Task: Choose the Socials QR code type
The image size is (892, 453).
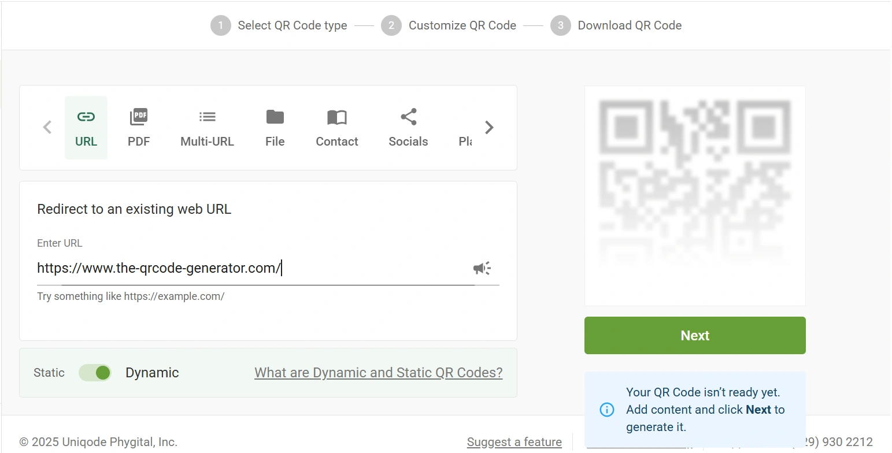Action: [x=408, y=128]
